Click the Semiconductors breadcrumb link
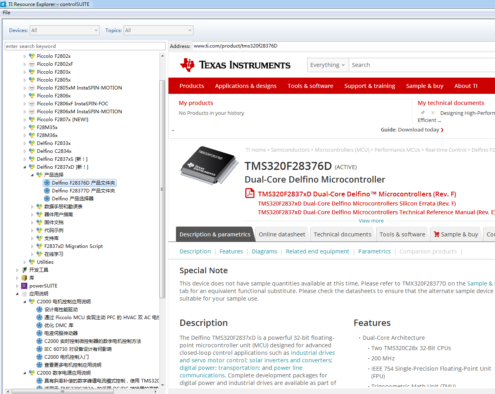Image resolution: width=495 pixels, height=394 pixels. [290, 150]
